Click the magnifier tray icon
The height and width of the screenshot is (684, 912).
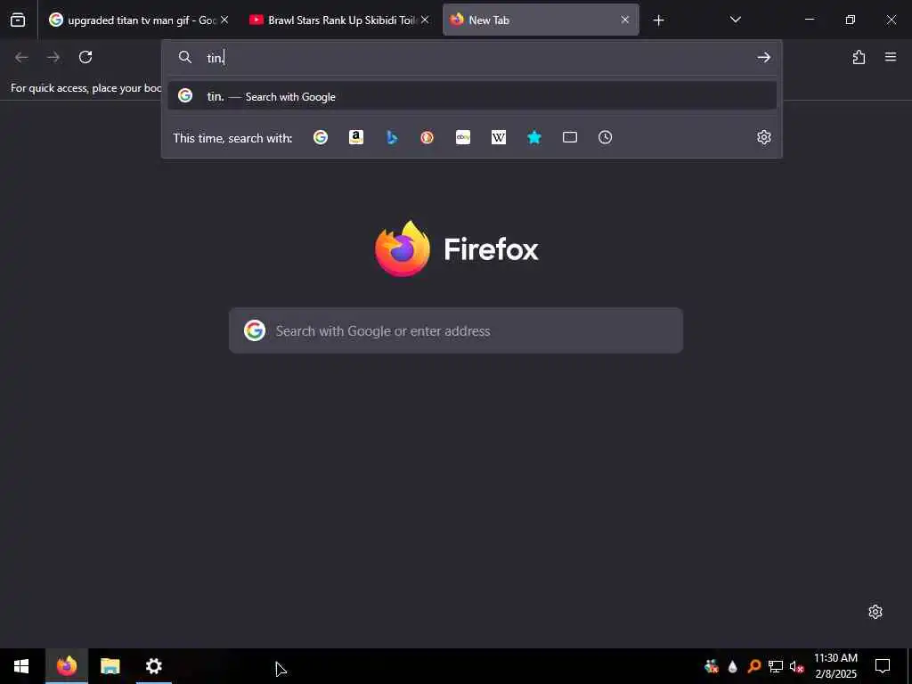(x=754, y=666)
